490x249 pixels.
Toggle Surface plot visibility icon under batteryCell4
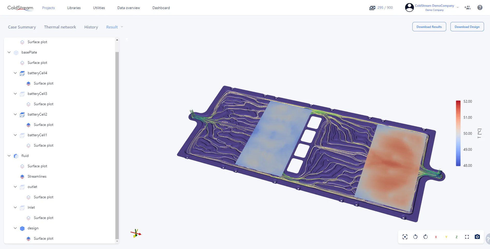28,84
